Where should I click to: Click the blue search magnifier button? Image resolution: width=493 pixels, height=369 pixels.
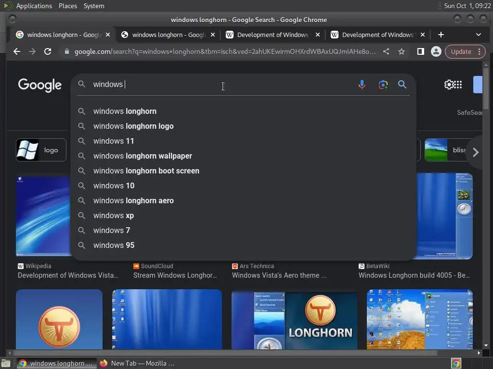[402, 84]
